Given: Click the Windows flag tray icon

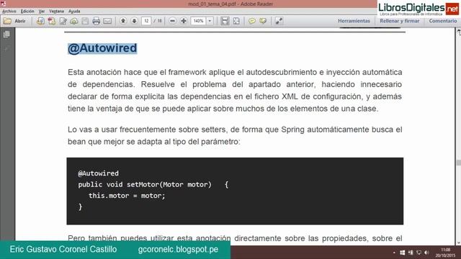Looking at the screenshot, I should point(403,253).
